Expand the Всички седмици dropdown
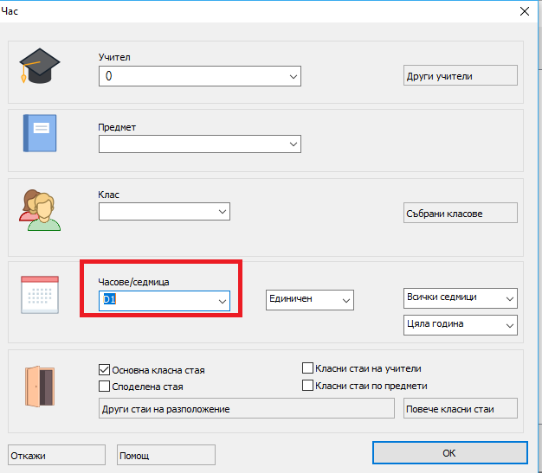The image size is (542, 473). (508, 297)
